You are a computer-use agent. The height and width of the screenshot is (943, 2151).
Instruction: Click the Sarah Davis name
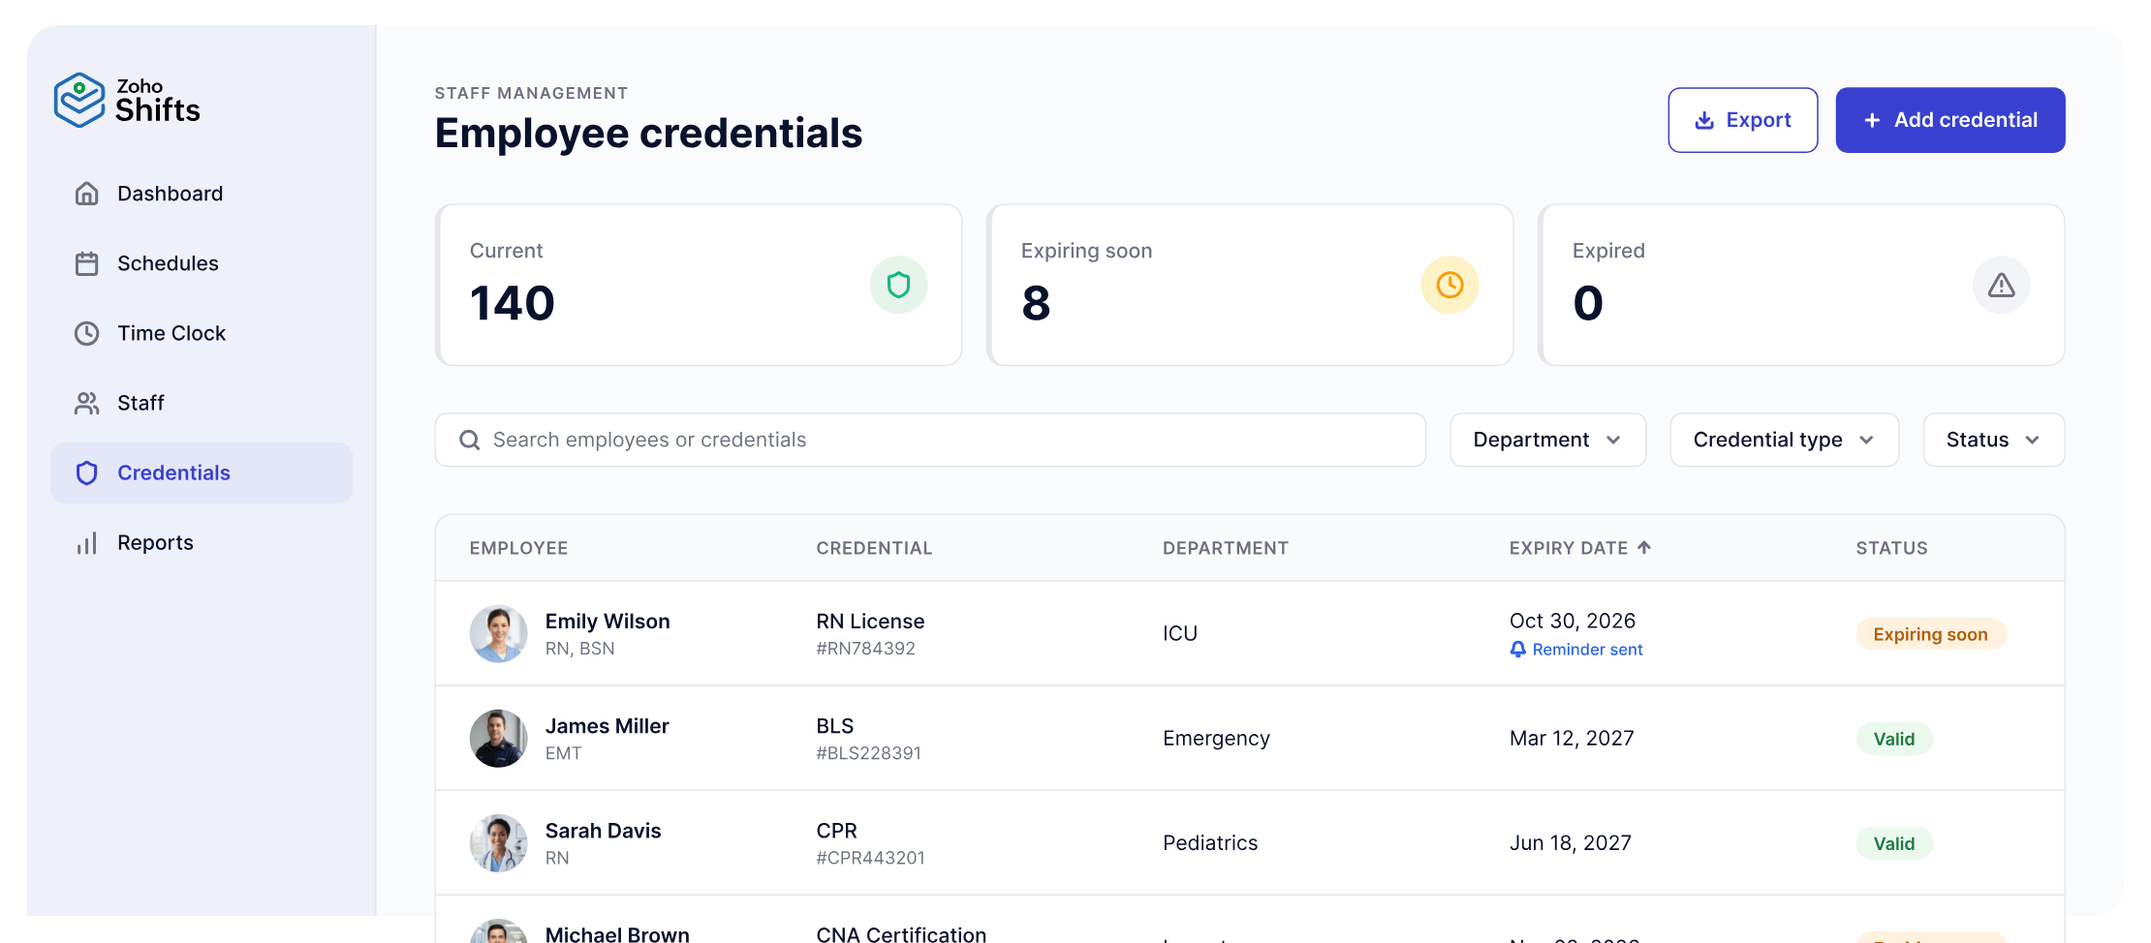point(603,831)
